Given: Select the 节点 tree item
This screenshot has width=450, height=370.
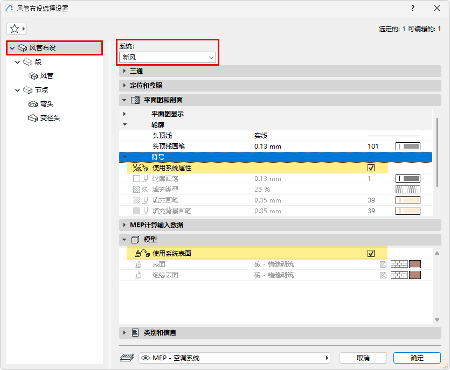Looking at the screenshot, I should [x=41, y=90].
